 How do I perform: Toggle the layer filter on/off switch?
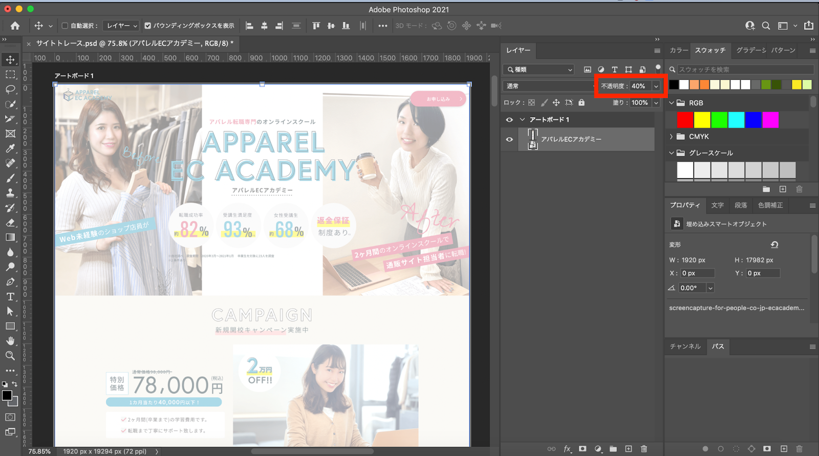tap(658, 68)
